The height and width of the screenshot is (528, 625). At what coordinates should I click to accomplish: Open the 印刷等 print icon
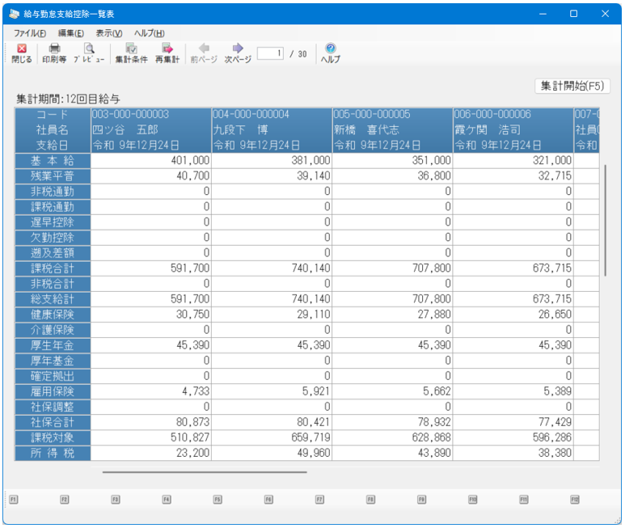[x=54, y=53]
